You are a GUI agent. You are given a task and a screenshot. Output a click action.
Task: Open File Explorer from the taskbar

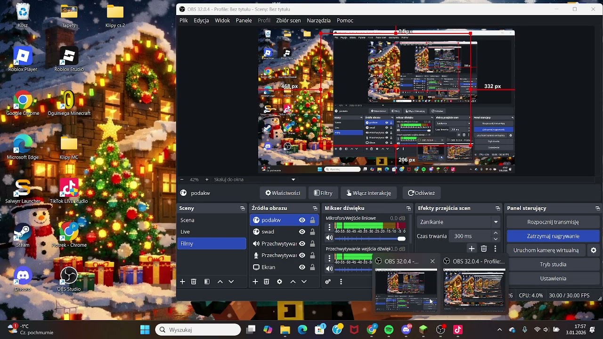[285, 330]
